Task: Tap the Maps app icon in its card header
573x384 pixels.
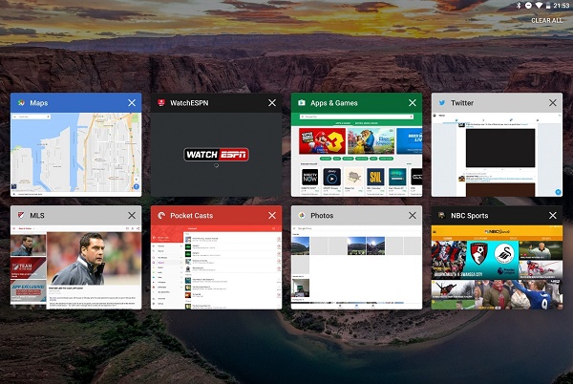Action: click(21, 103)
